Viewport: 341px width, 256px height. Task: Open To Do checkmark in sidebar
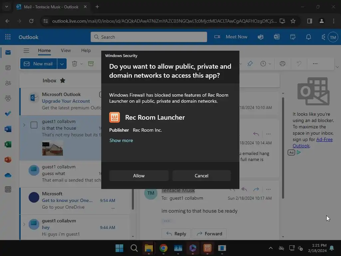point(8,113)
